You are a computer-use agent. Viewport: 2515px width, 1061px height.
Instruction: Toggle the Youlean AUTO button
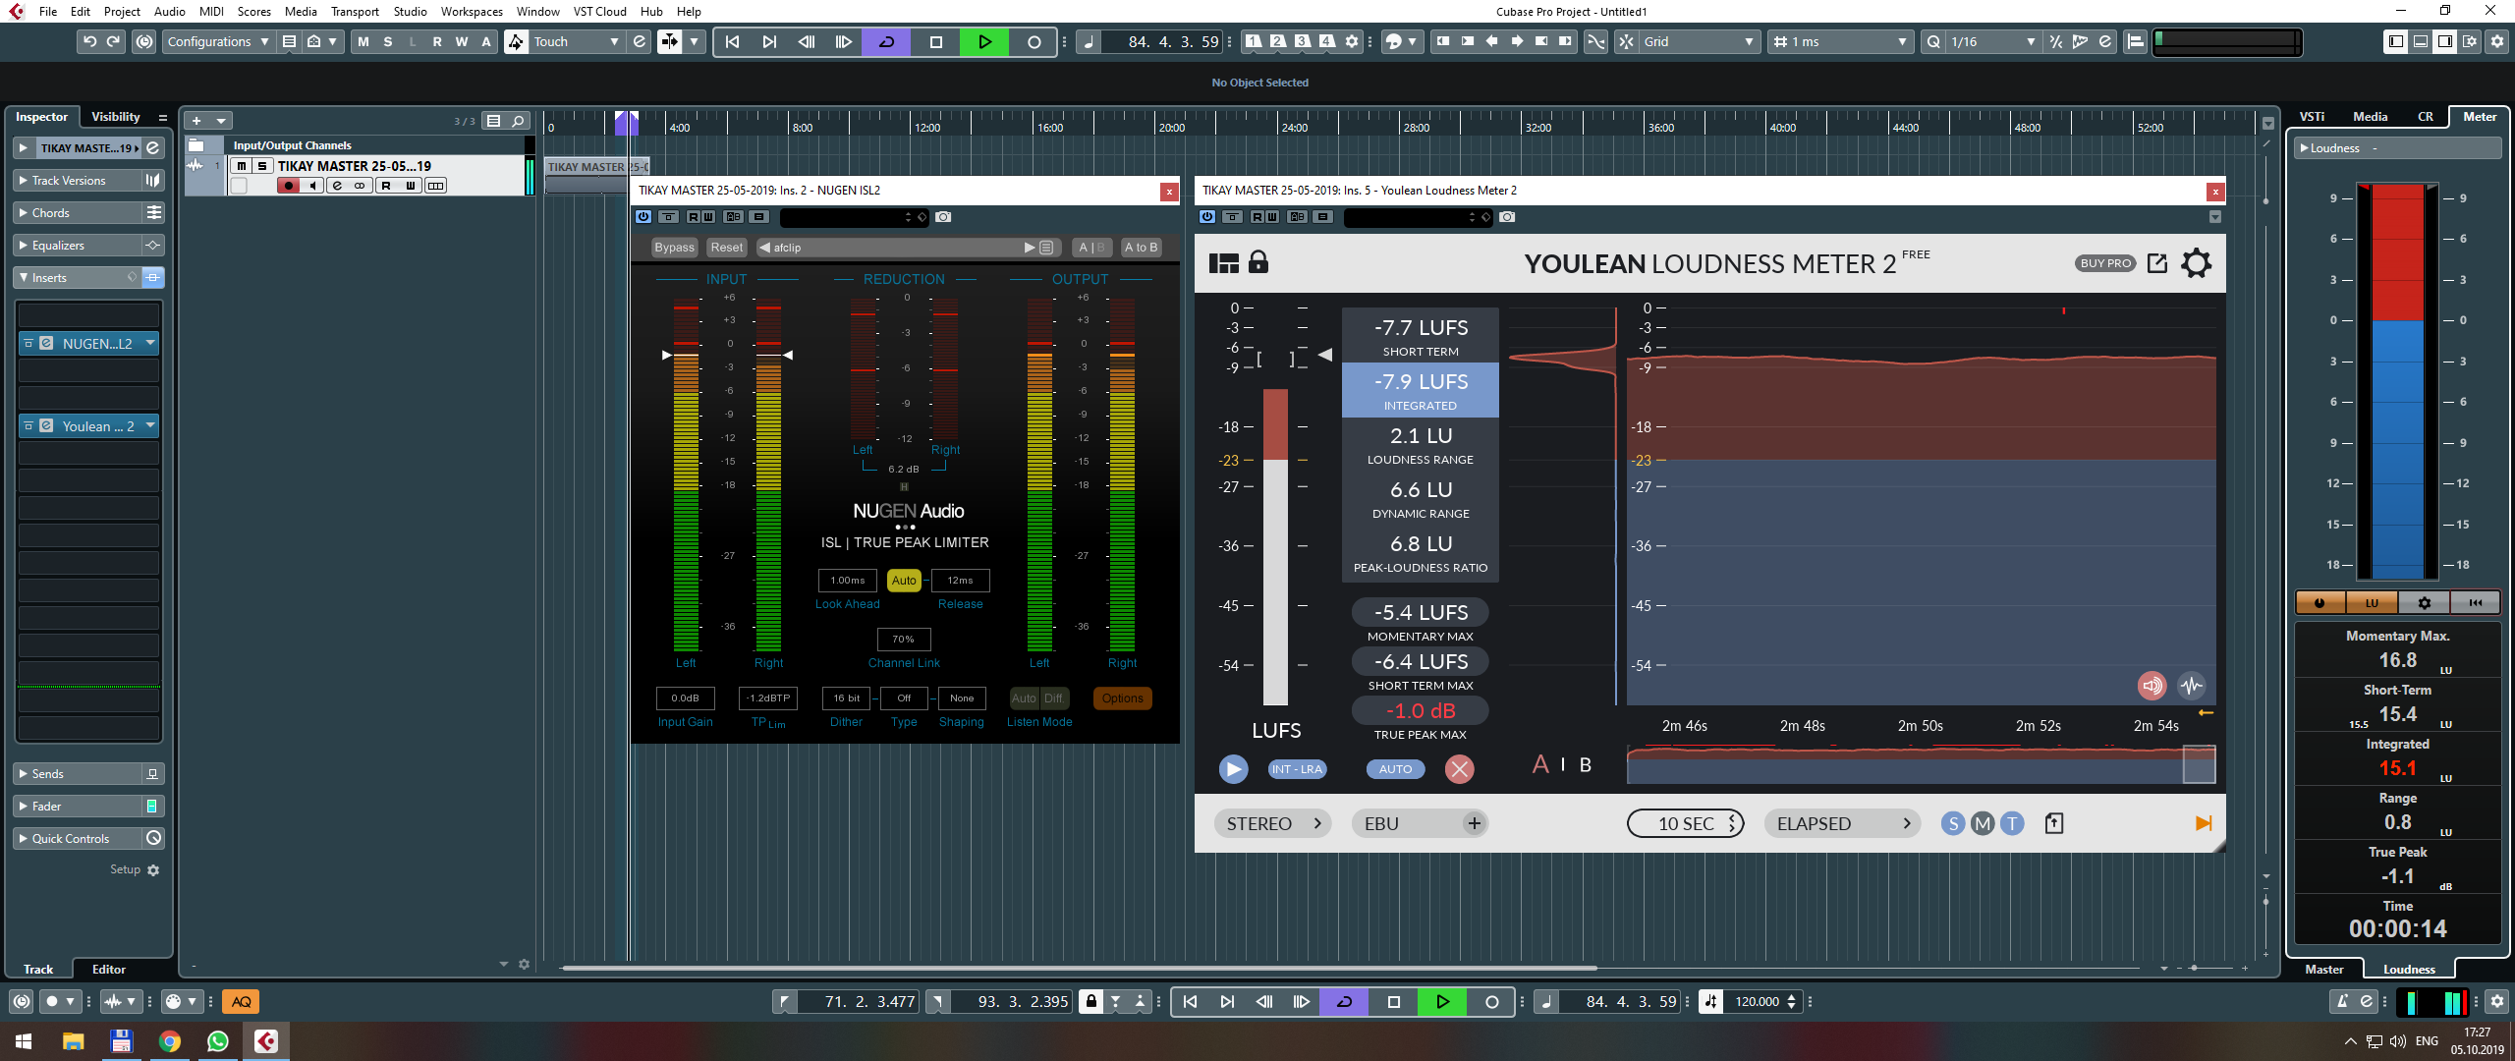(x=1395, y=769)
